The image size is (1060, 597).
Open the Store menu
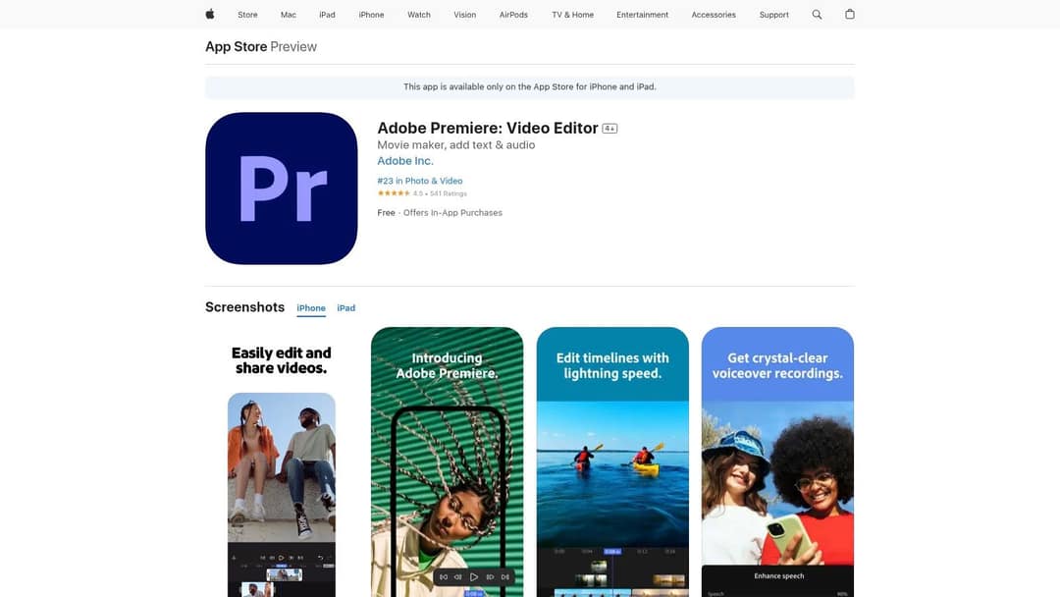(247, 14)
